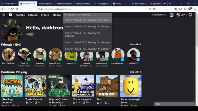The width and height of the screenshot is (198, 111).
Task: Go back with the browser back arrow
Action: tap(3, 9)
